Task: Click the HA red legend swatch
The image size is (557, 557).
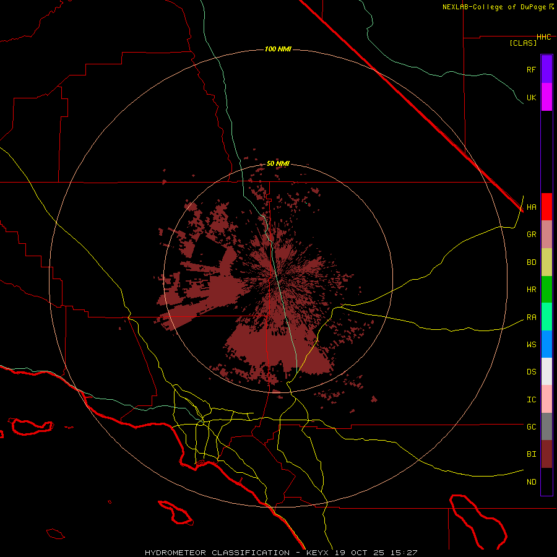Action: tap(546, 207)
